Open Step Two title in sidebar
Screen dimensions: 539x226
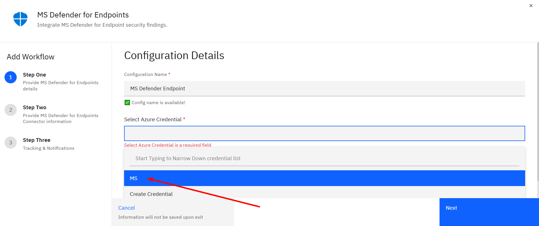tap(34, 108)
